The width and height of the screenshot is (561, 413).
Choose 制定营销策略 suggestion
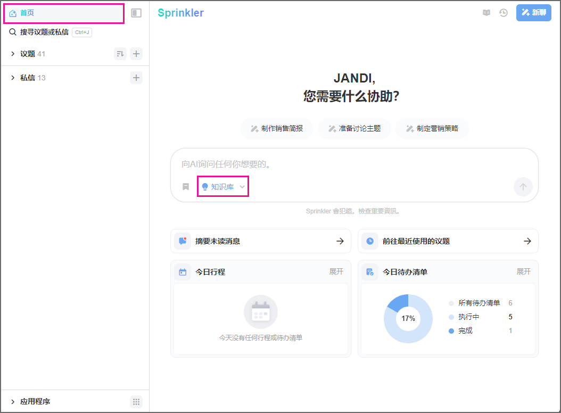click(432, 128)
